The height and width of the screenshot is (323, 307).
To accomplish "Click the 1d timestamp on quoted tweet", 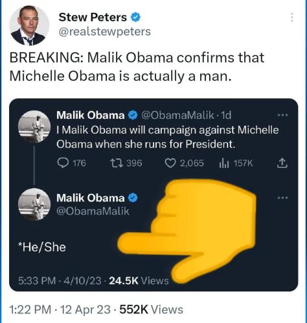I will [226, 116].
